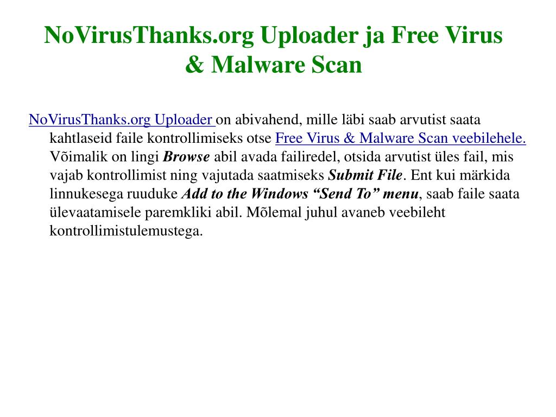Image resolution: width=556 pixels, height=417 pixels.
Task: Open the NoVirusThanks.org Uploader link
Action: (121, 120)
